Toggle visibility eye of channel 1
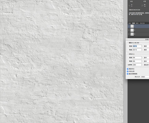Viewport: 149px width, 123px height. point(129,26)
